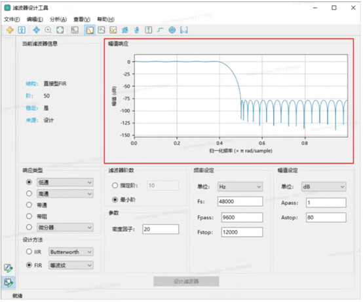The height and width of the screenshot is (302, 363).
Task: Click the Fs field showing 48000
Action: pos(240,201)
